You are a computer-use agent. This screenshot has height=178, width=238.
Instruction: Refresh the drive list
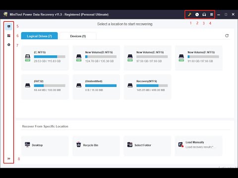pos(227,36)
